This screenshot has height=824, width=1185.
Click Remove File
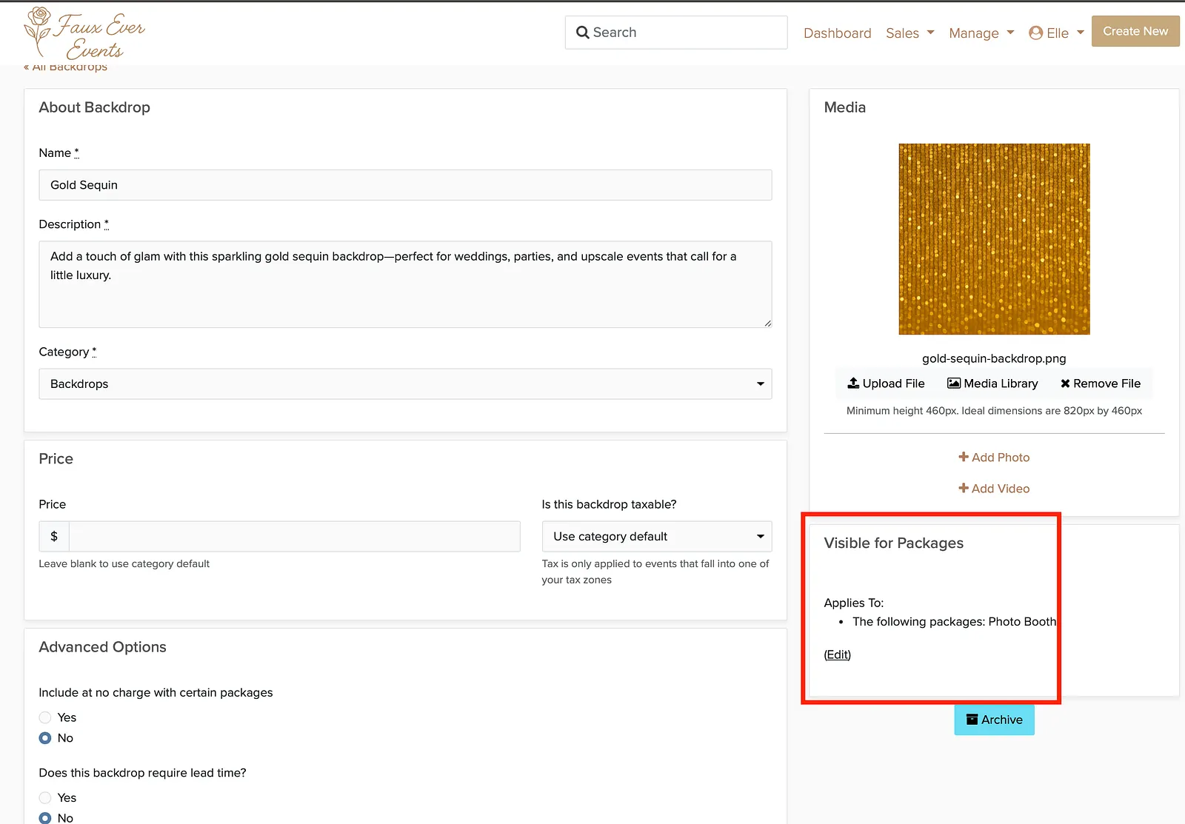[1101, 383]
